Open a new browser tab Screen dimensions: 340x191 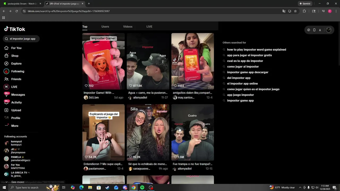pos(89,4)
